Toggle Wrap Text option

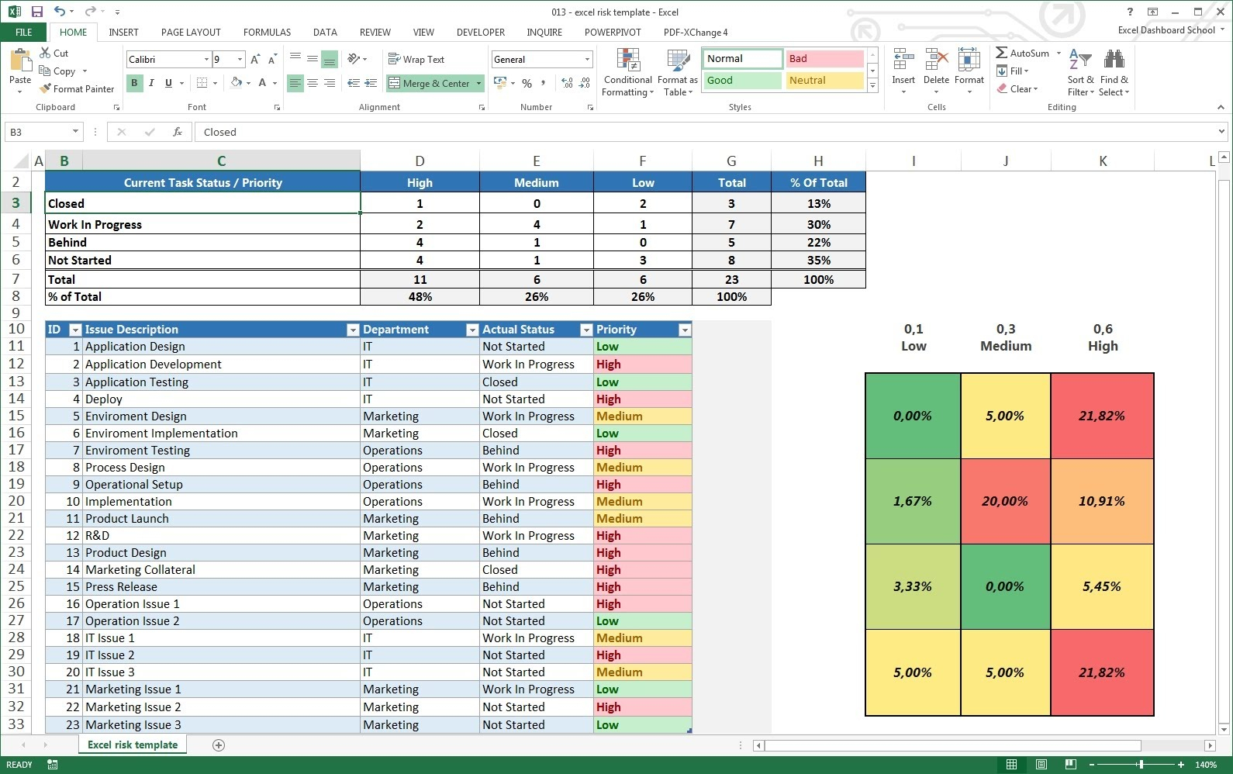(x=416, y=60)
